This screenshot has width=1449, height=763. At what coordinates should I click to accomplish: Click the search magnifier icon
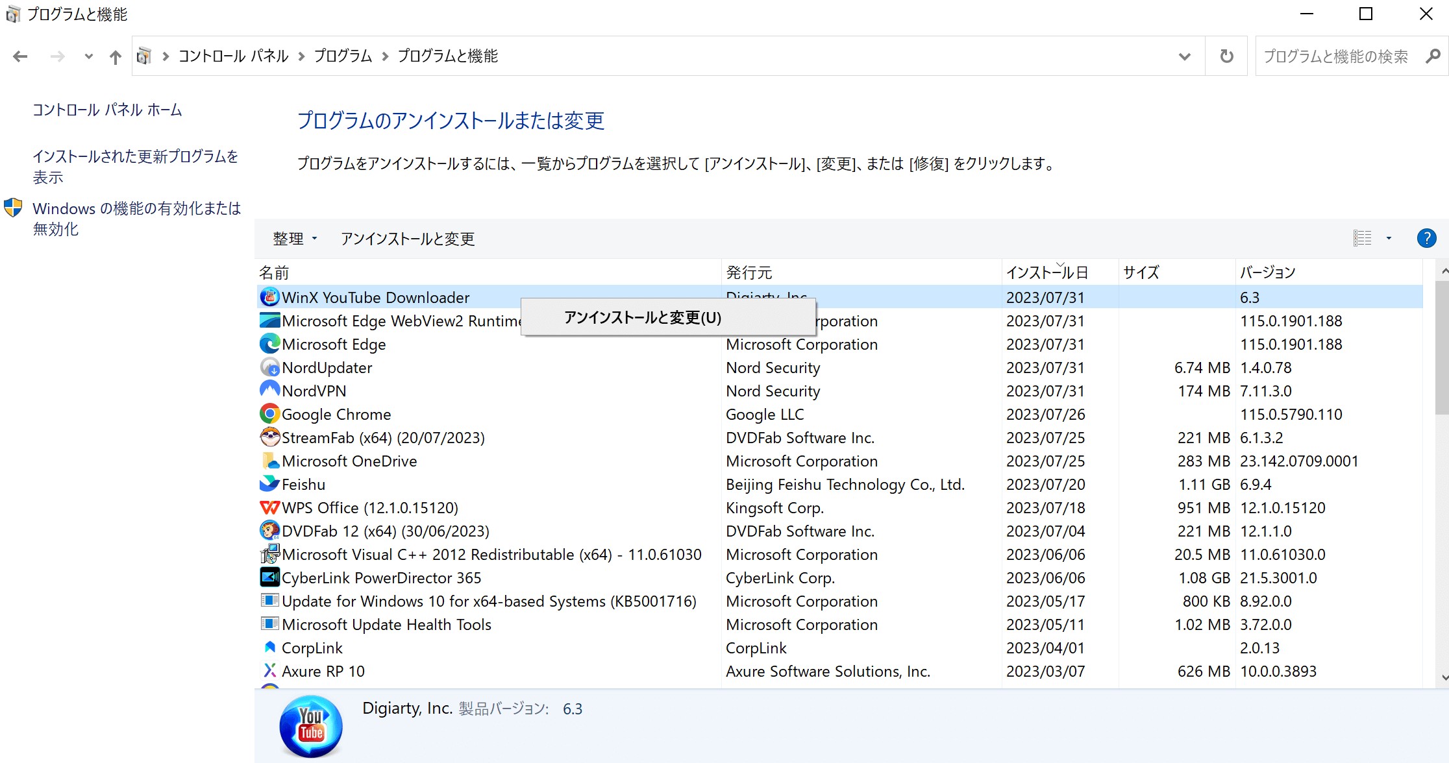(x=1433, y=56)
